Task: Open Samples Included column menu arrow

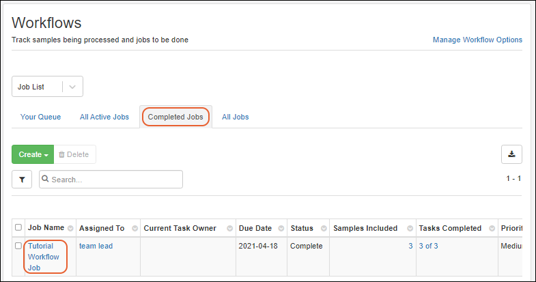Action: click(409, 228)
